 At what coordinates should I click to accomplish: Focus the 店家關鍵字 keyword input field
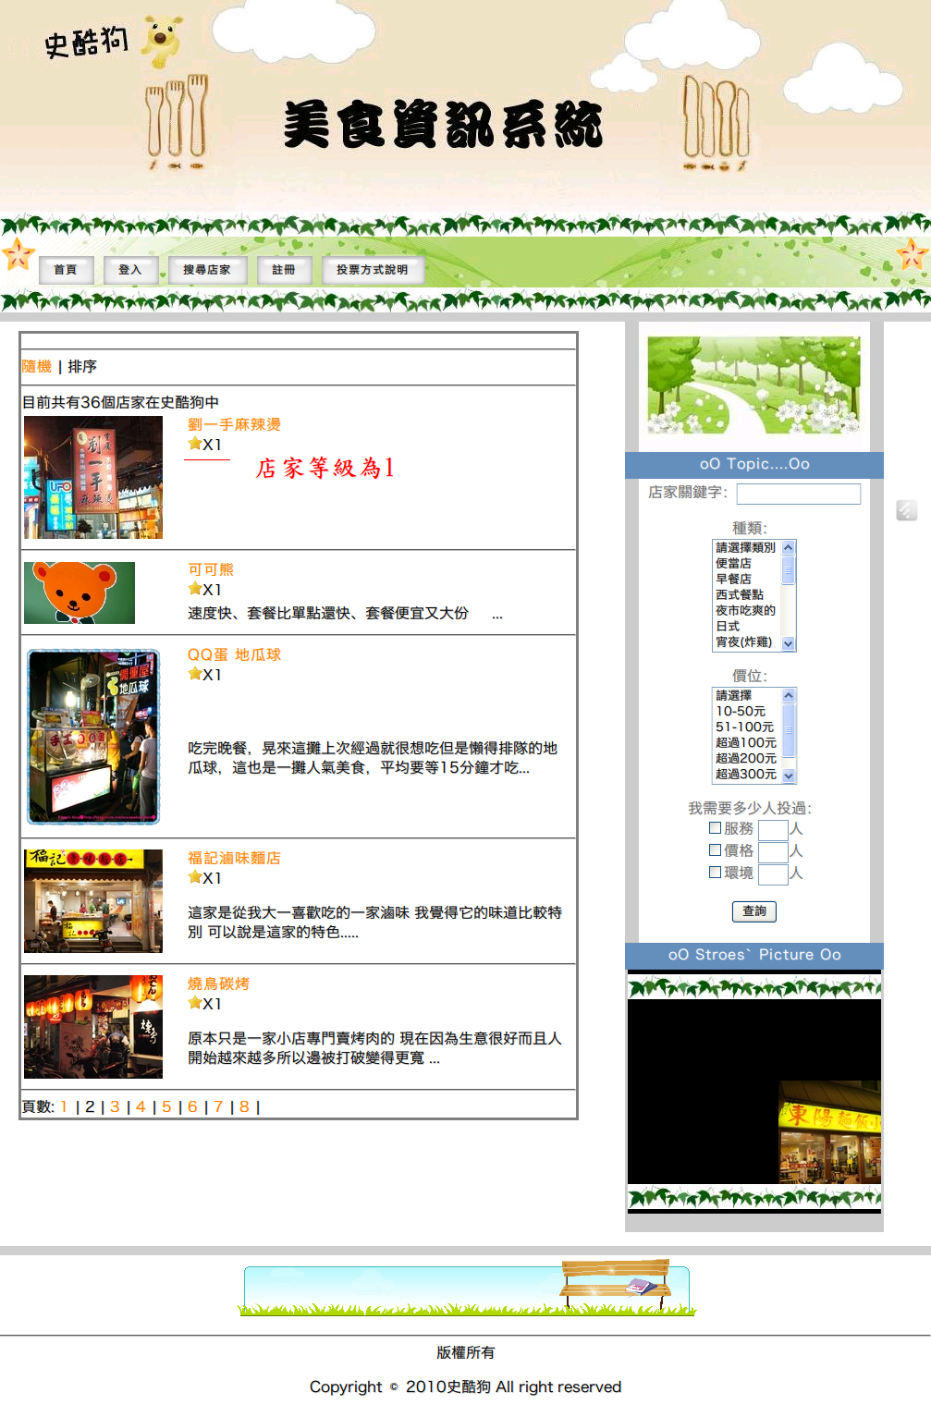798,494
